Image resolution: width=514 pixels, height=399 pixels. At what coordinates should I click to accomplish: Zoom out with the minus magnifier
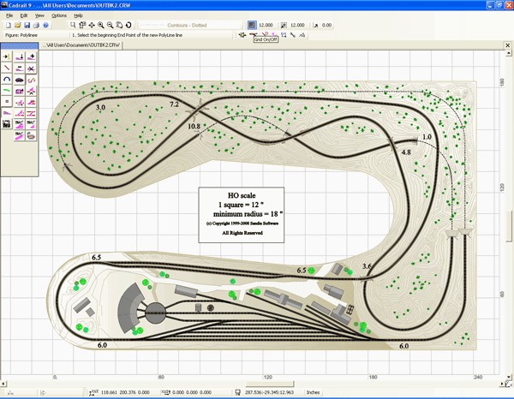[111, 25]
